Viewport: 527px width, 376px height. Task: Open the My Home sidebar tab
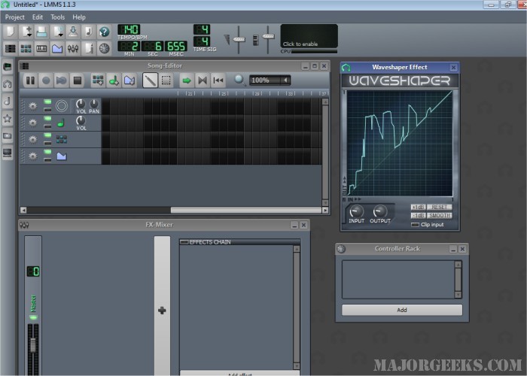(7, 135)
